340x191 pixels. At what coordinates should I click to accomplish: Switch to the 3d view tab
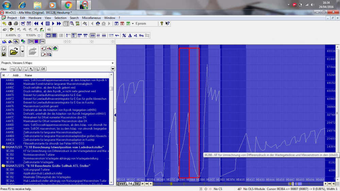point(137,184)
